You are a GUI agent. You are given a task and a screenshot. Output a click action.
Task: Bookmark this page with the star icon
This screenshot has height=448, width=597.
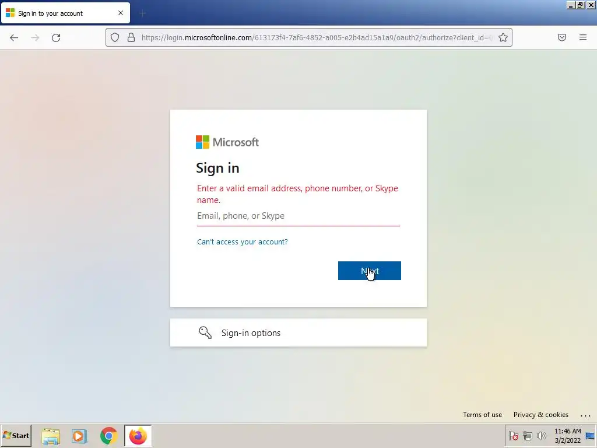[x=503, y=37]
